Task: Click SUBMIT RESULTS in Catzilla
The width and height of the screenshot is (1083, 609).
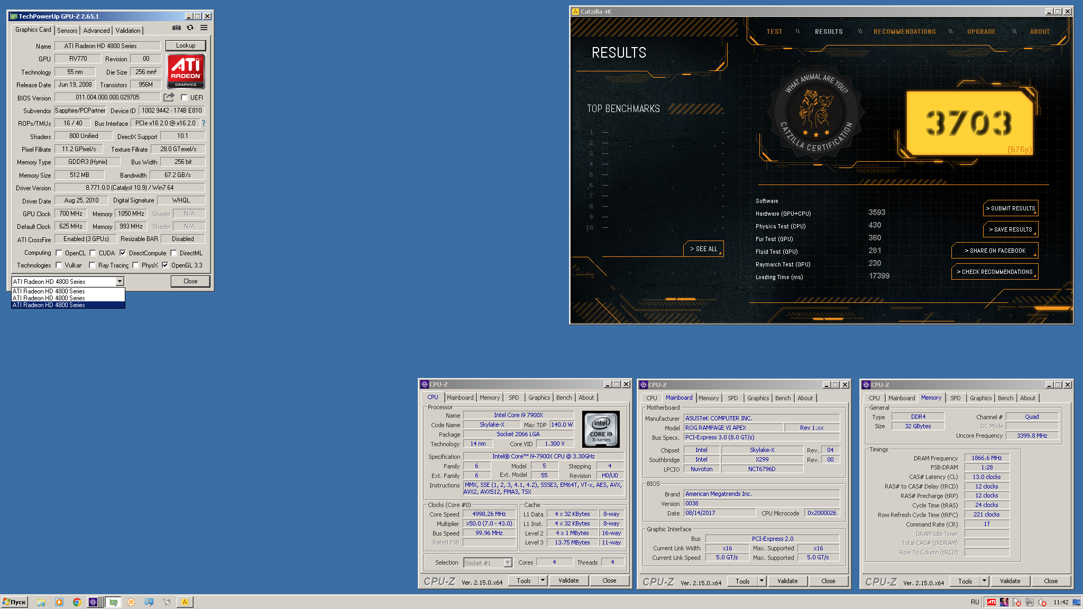Action: click(1011, 208)
